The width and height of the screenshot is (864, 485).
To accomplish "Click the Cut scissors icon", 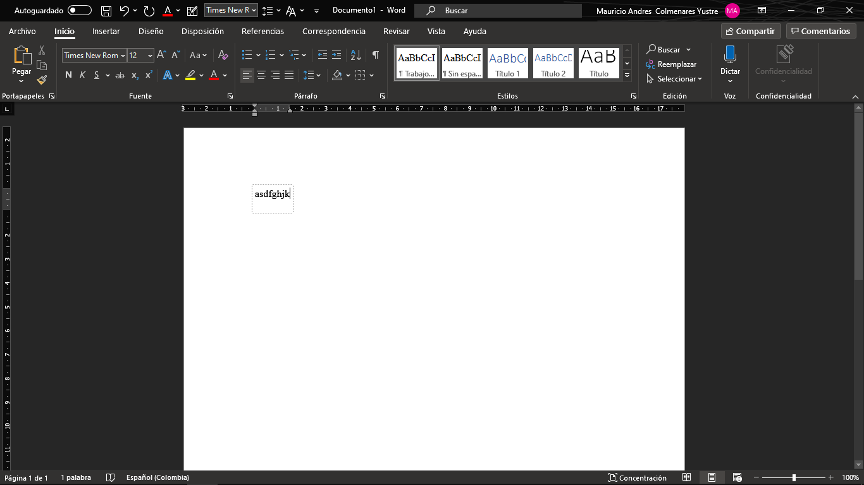I will point(42,50).
